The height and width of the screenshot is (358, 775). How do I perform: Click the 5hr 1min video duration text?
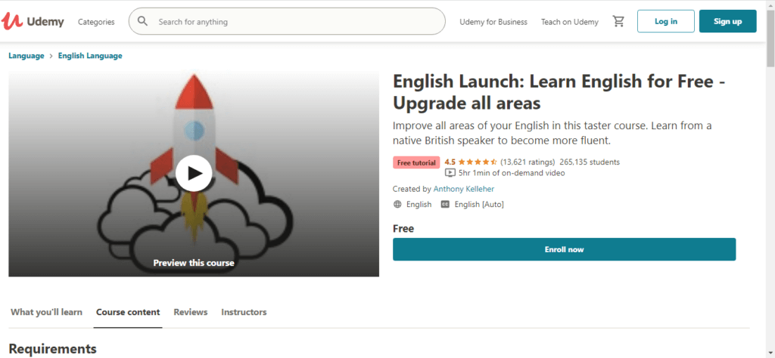pyautogui.click(x=512, y=173)
